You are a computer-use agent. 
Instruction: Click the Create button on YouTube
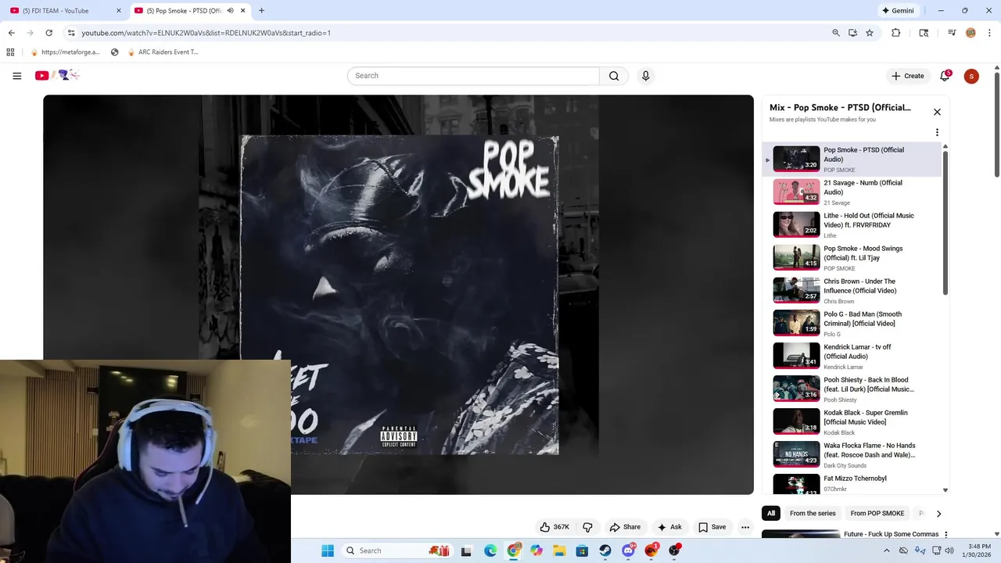tap(907, 76)
